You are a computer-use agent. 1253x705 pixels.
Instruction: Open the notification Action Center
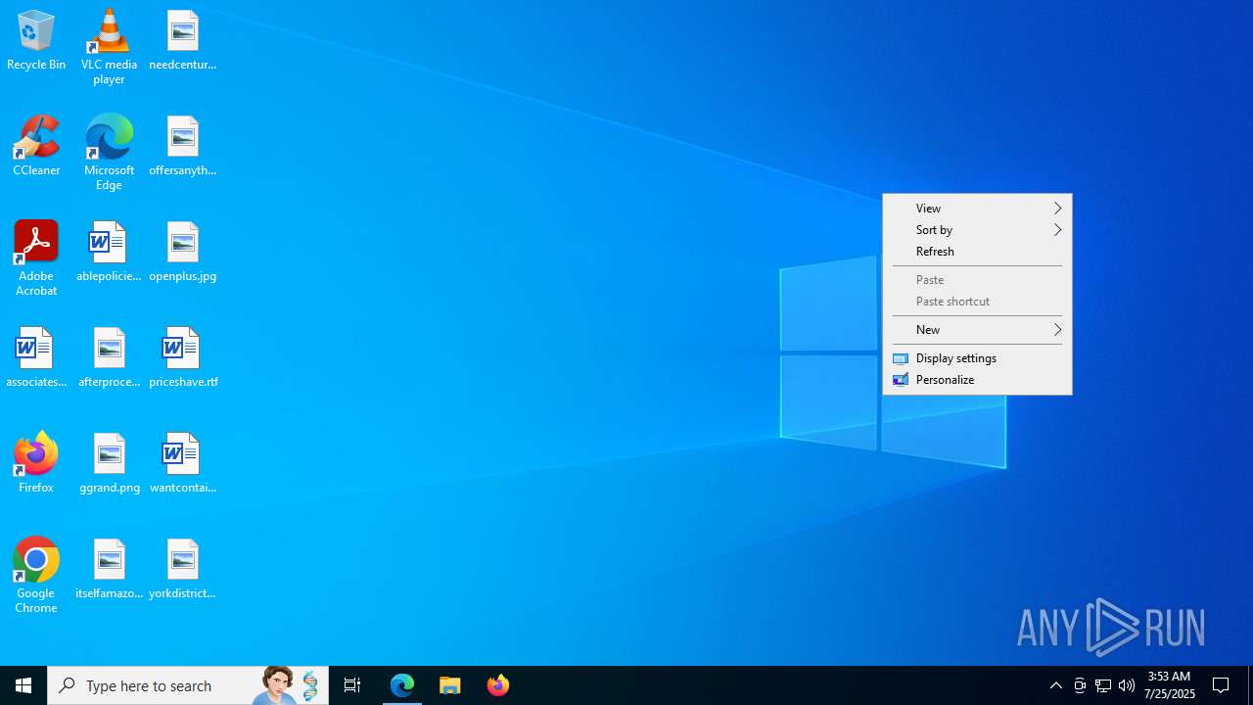pos(1221,685)
